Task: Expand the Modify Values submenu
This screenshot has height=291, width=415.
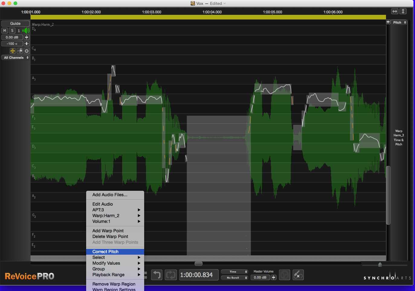Action: (x=115, y=263)
